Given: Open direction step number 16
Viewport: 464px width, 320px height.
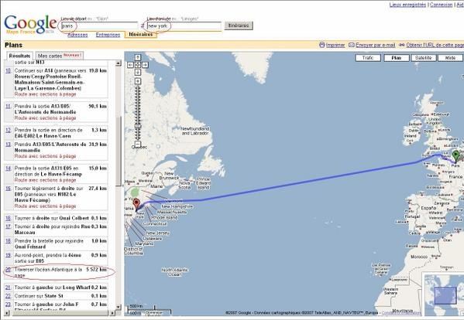Looking at the screenshot, I should tap(8, 218).
